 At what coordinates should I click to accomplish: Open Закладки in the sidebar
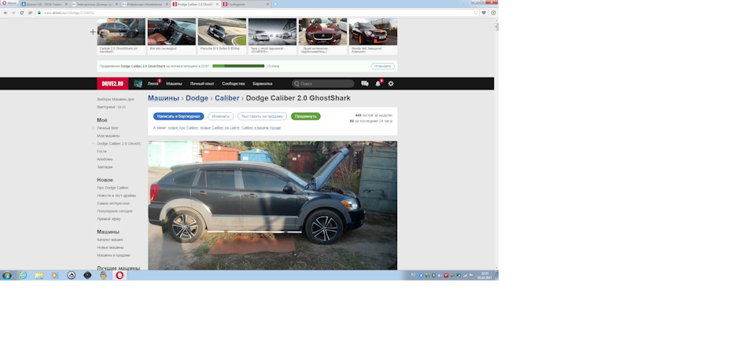coord(105,167)
